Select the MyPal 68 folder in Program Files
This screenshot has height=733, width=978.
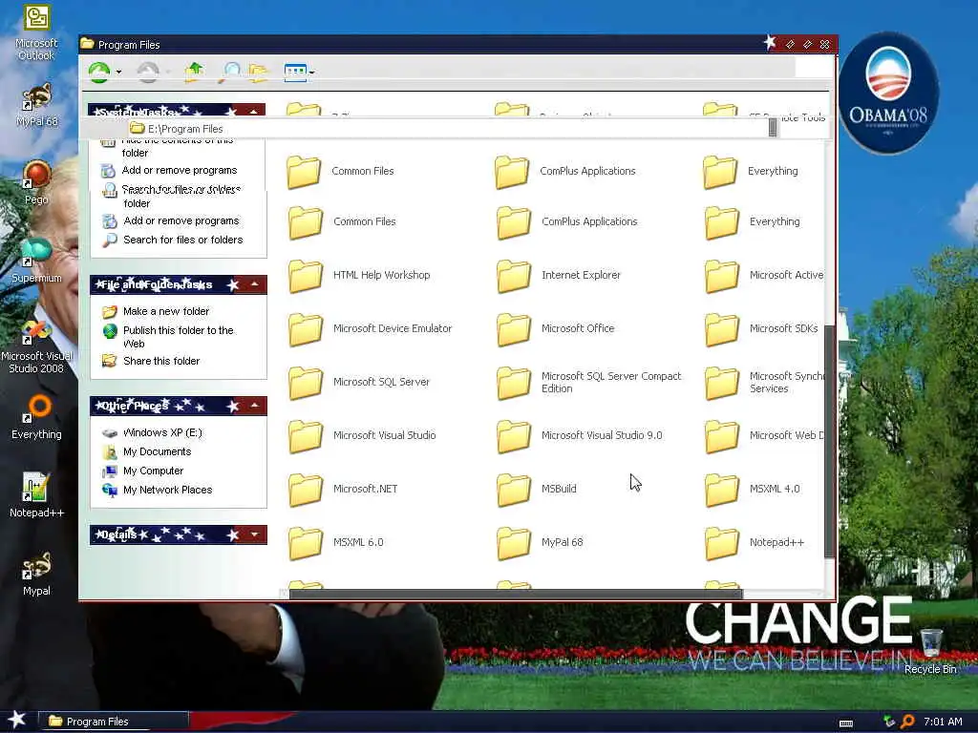[x=540, y=543]
